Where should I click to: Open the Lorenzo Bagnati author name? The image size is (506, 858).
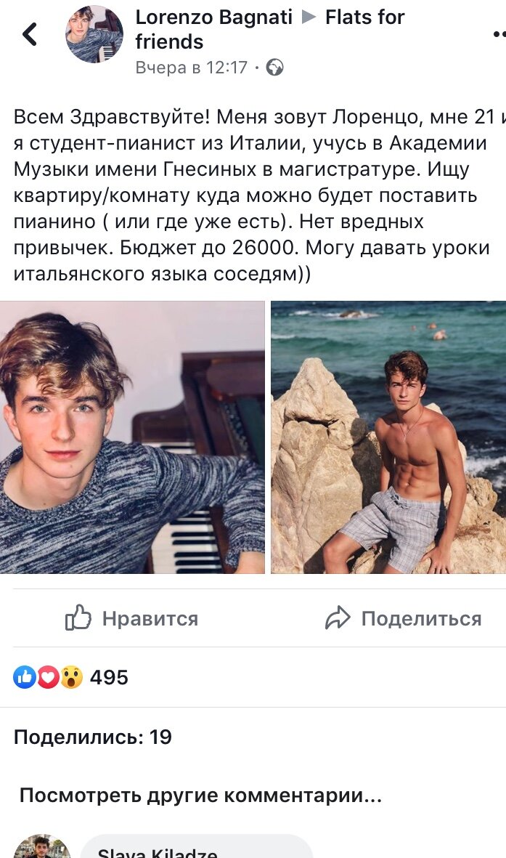click(x=214, y=17)
